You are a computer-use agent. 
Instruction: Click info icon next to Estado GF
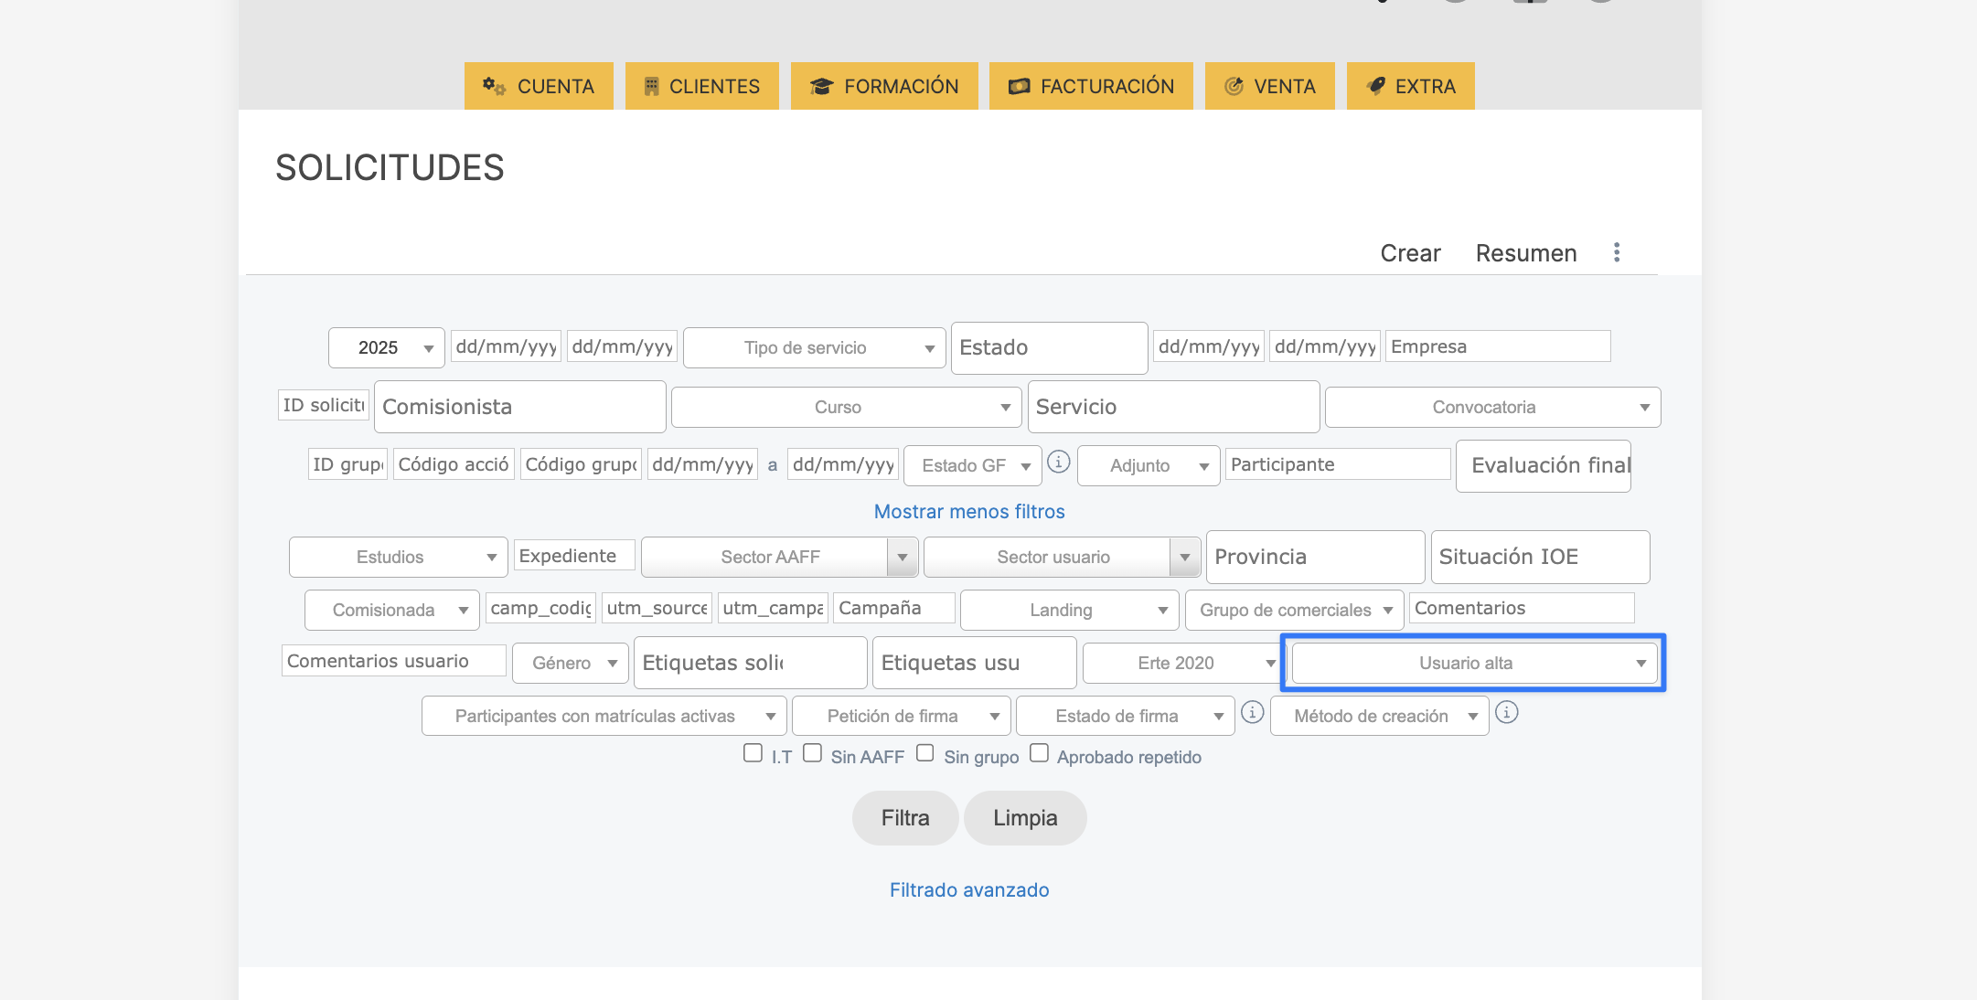coord(1058,463)
